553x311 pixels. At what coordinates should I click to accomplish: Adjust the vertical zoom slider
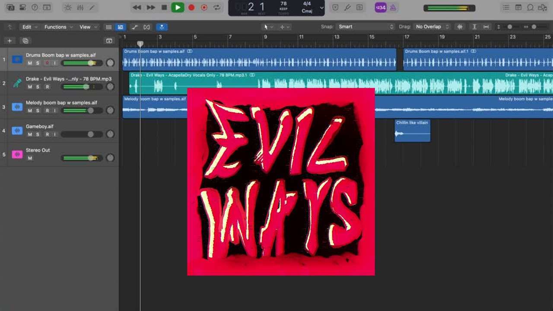510,27
